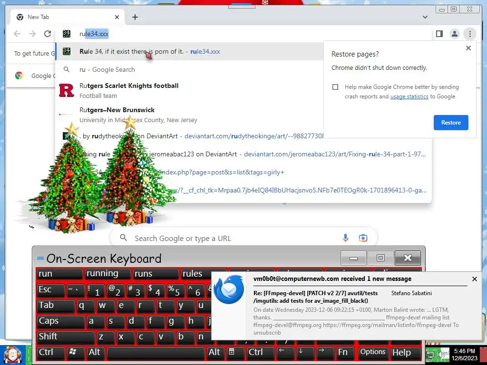
Task: Go forward in Chrome
Action: pos(32,34)
